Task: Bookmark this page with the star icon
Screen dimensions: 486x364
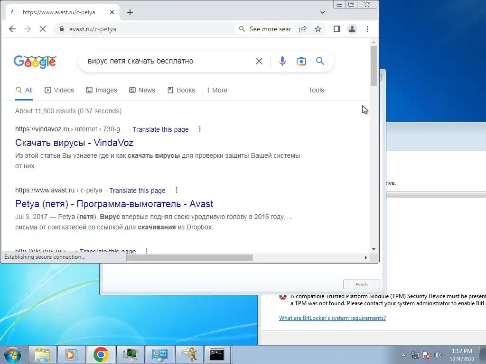Action: pyautogui.click(x=318, y=29)
